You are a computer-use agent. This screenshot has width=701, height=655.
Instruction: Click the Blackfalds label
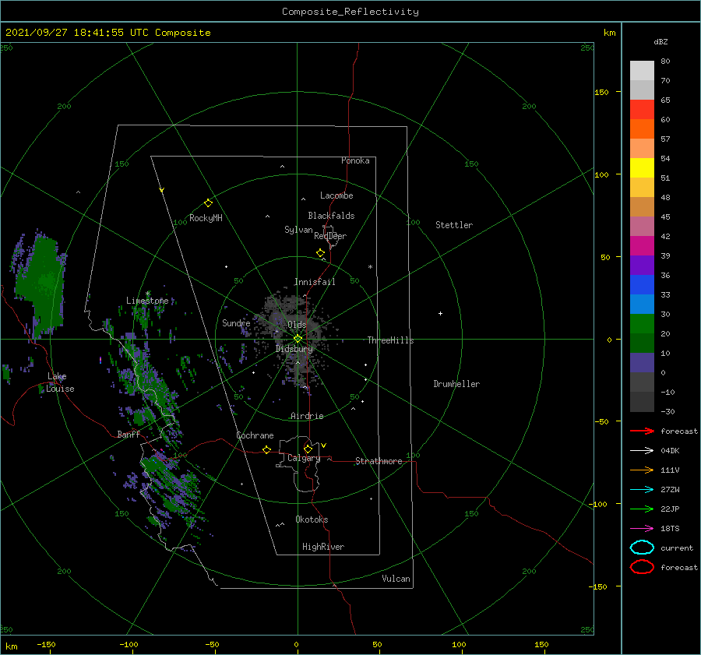click(331, 216)
